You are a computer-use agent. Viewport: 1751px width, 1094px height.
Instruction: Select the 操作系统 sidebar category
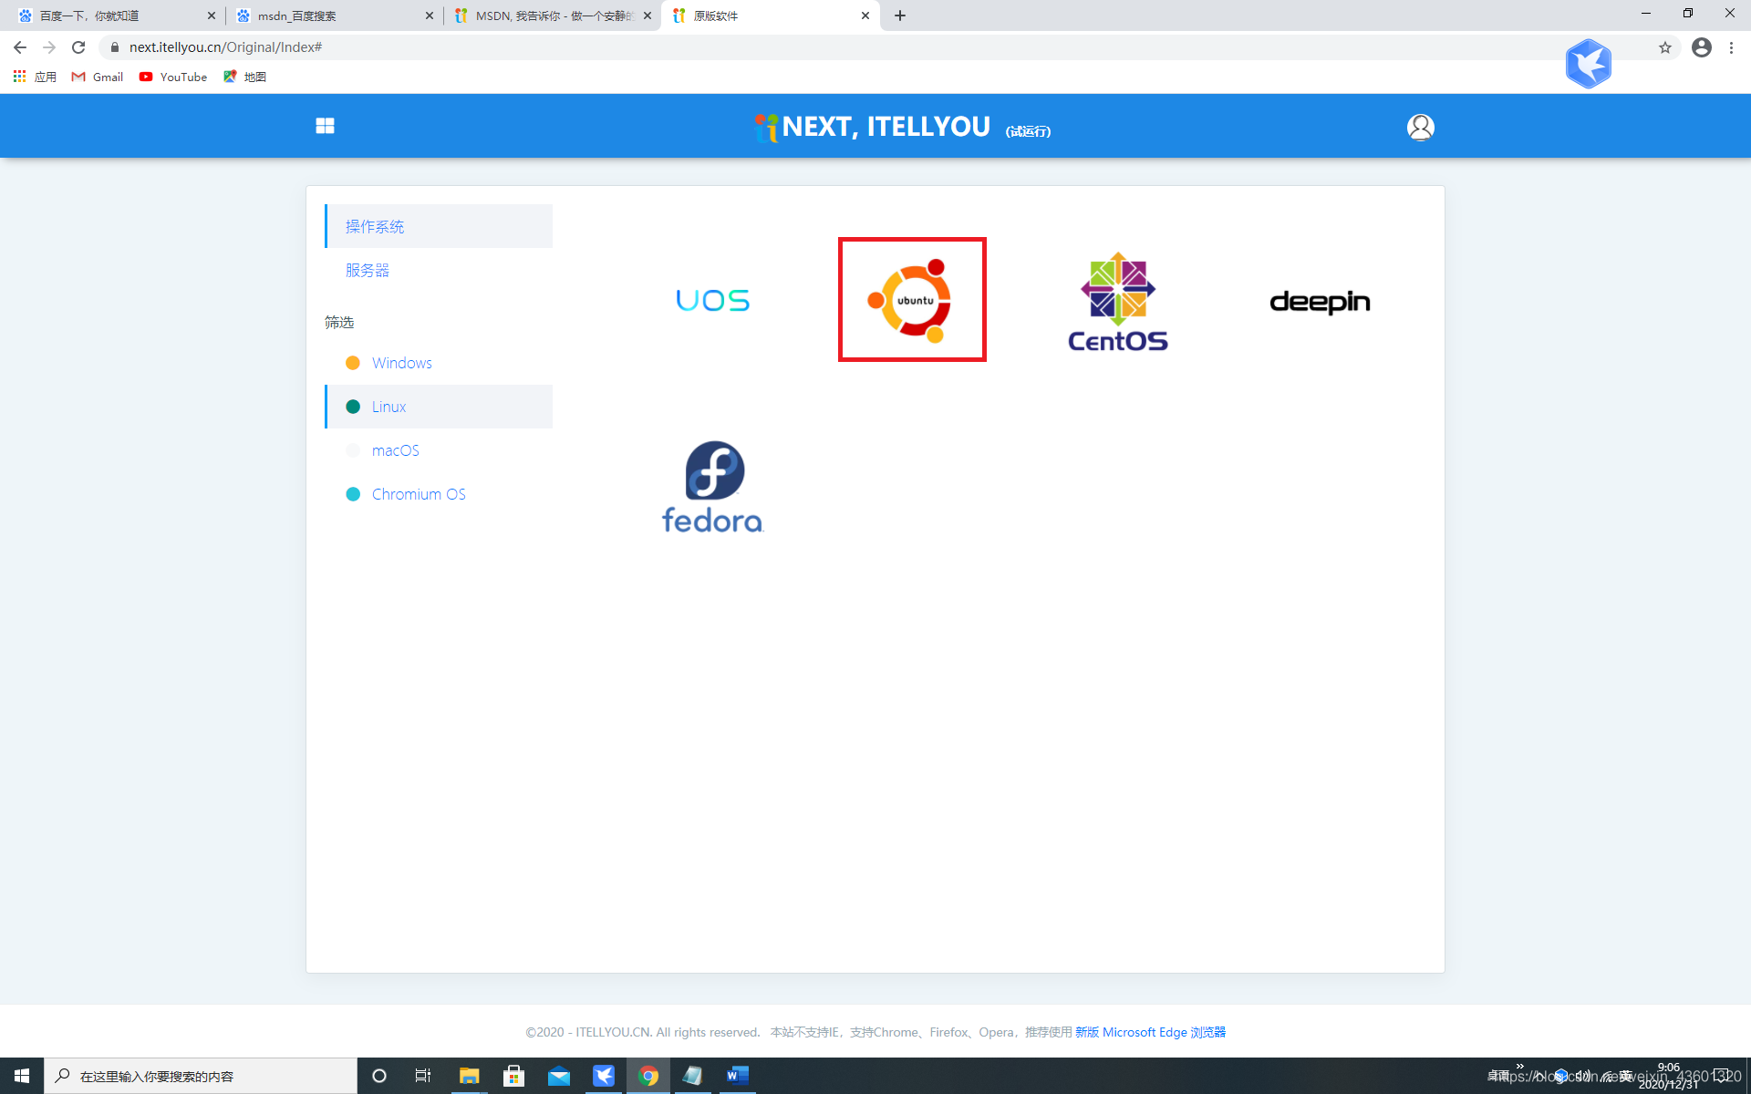click(x=439, y=226)
